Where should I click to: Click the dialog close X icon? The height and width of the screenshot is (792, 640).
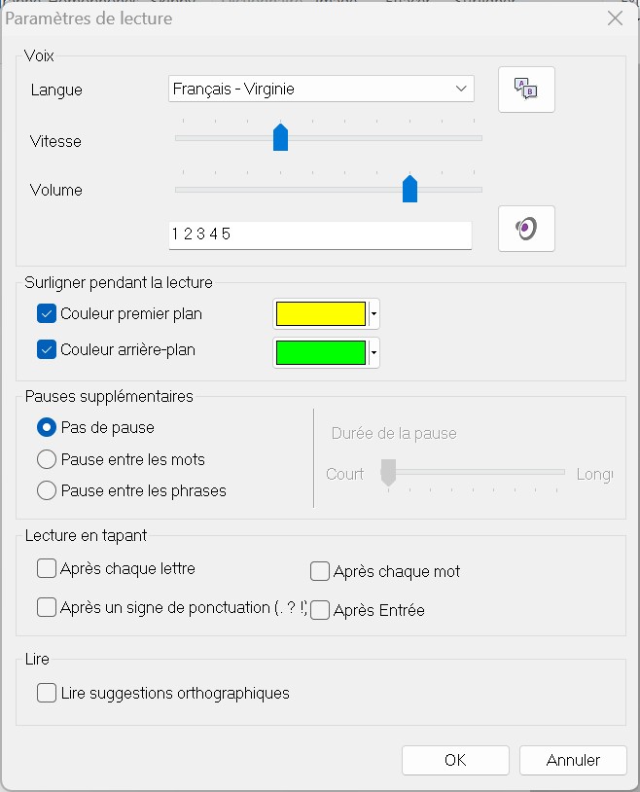pos(613,18)
